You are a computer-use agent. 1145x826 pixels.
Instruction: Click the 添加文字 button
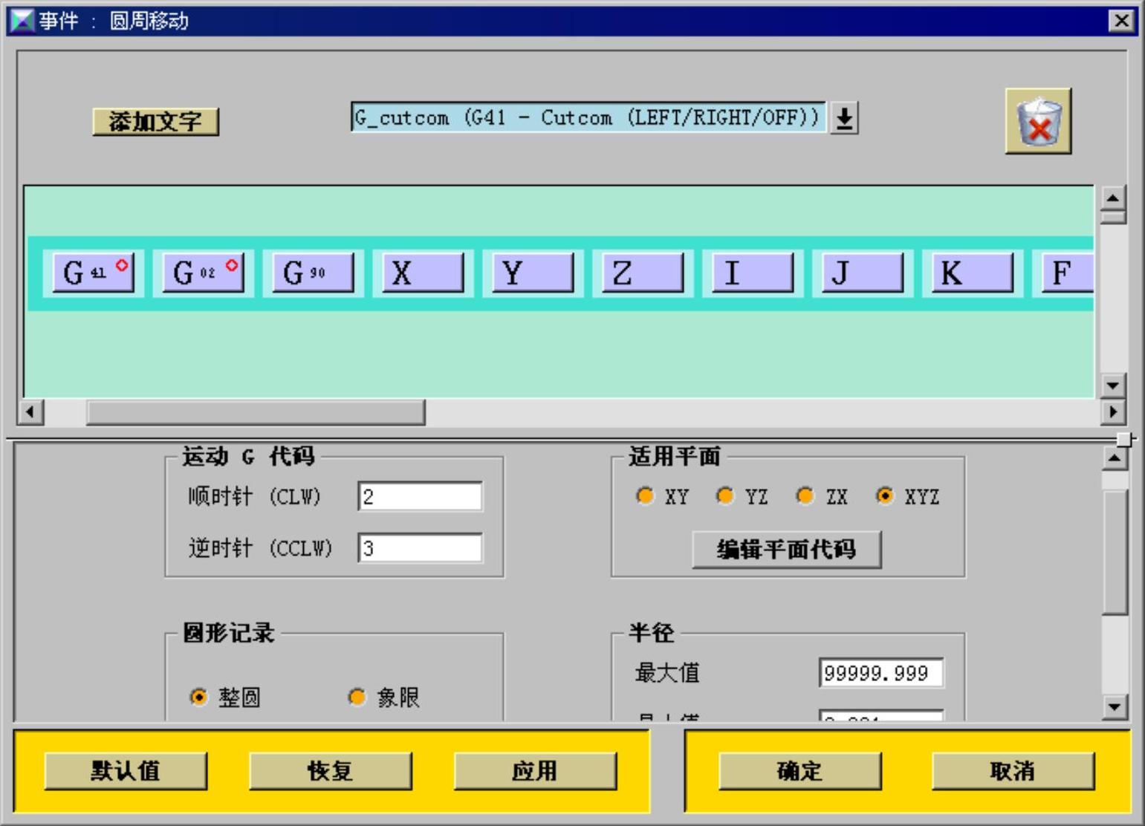[155, 122]
